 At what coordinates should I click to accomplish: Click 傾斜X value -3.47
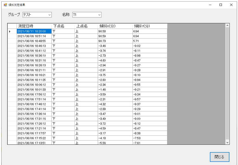pos(115,114)
